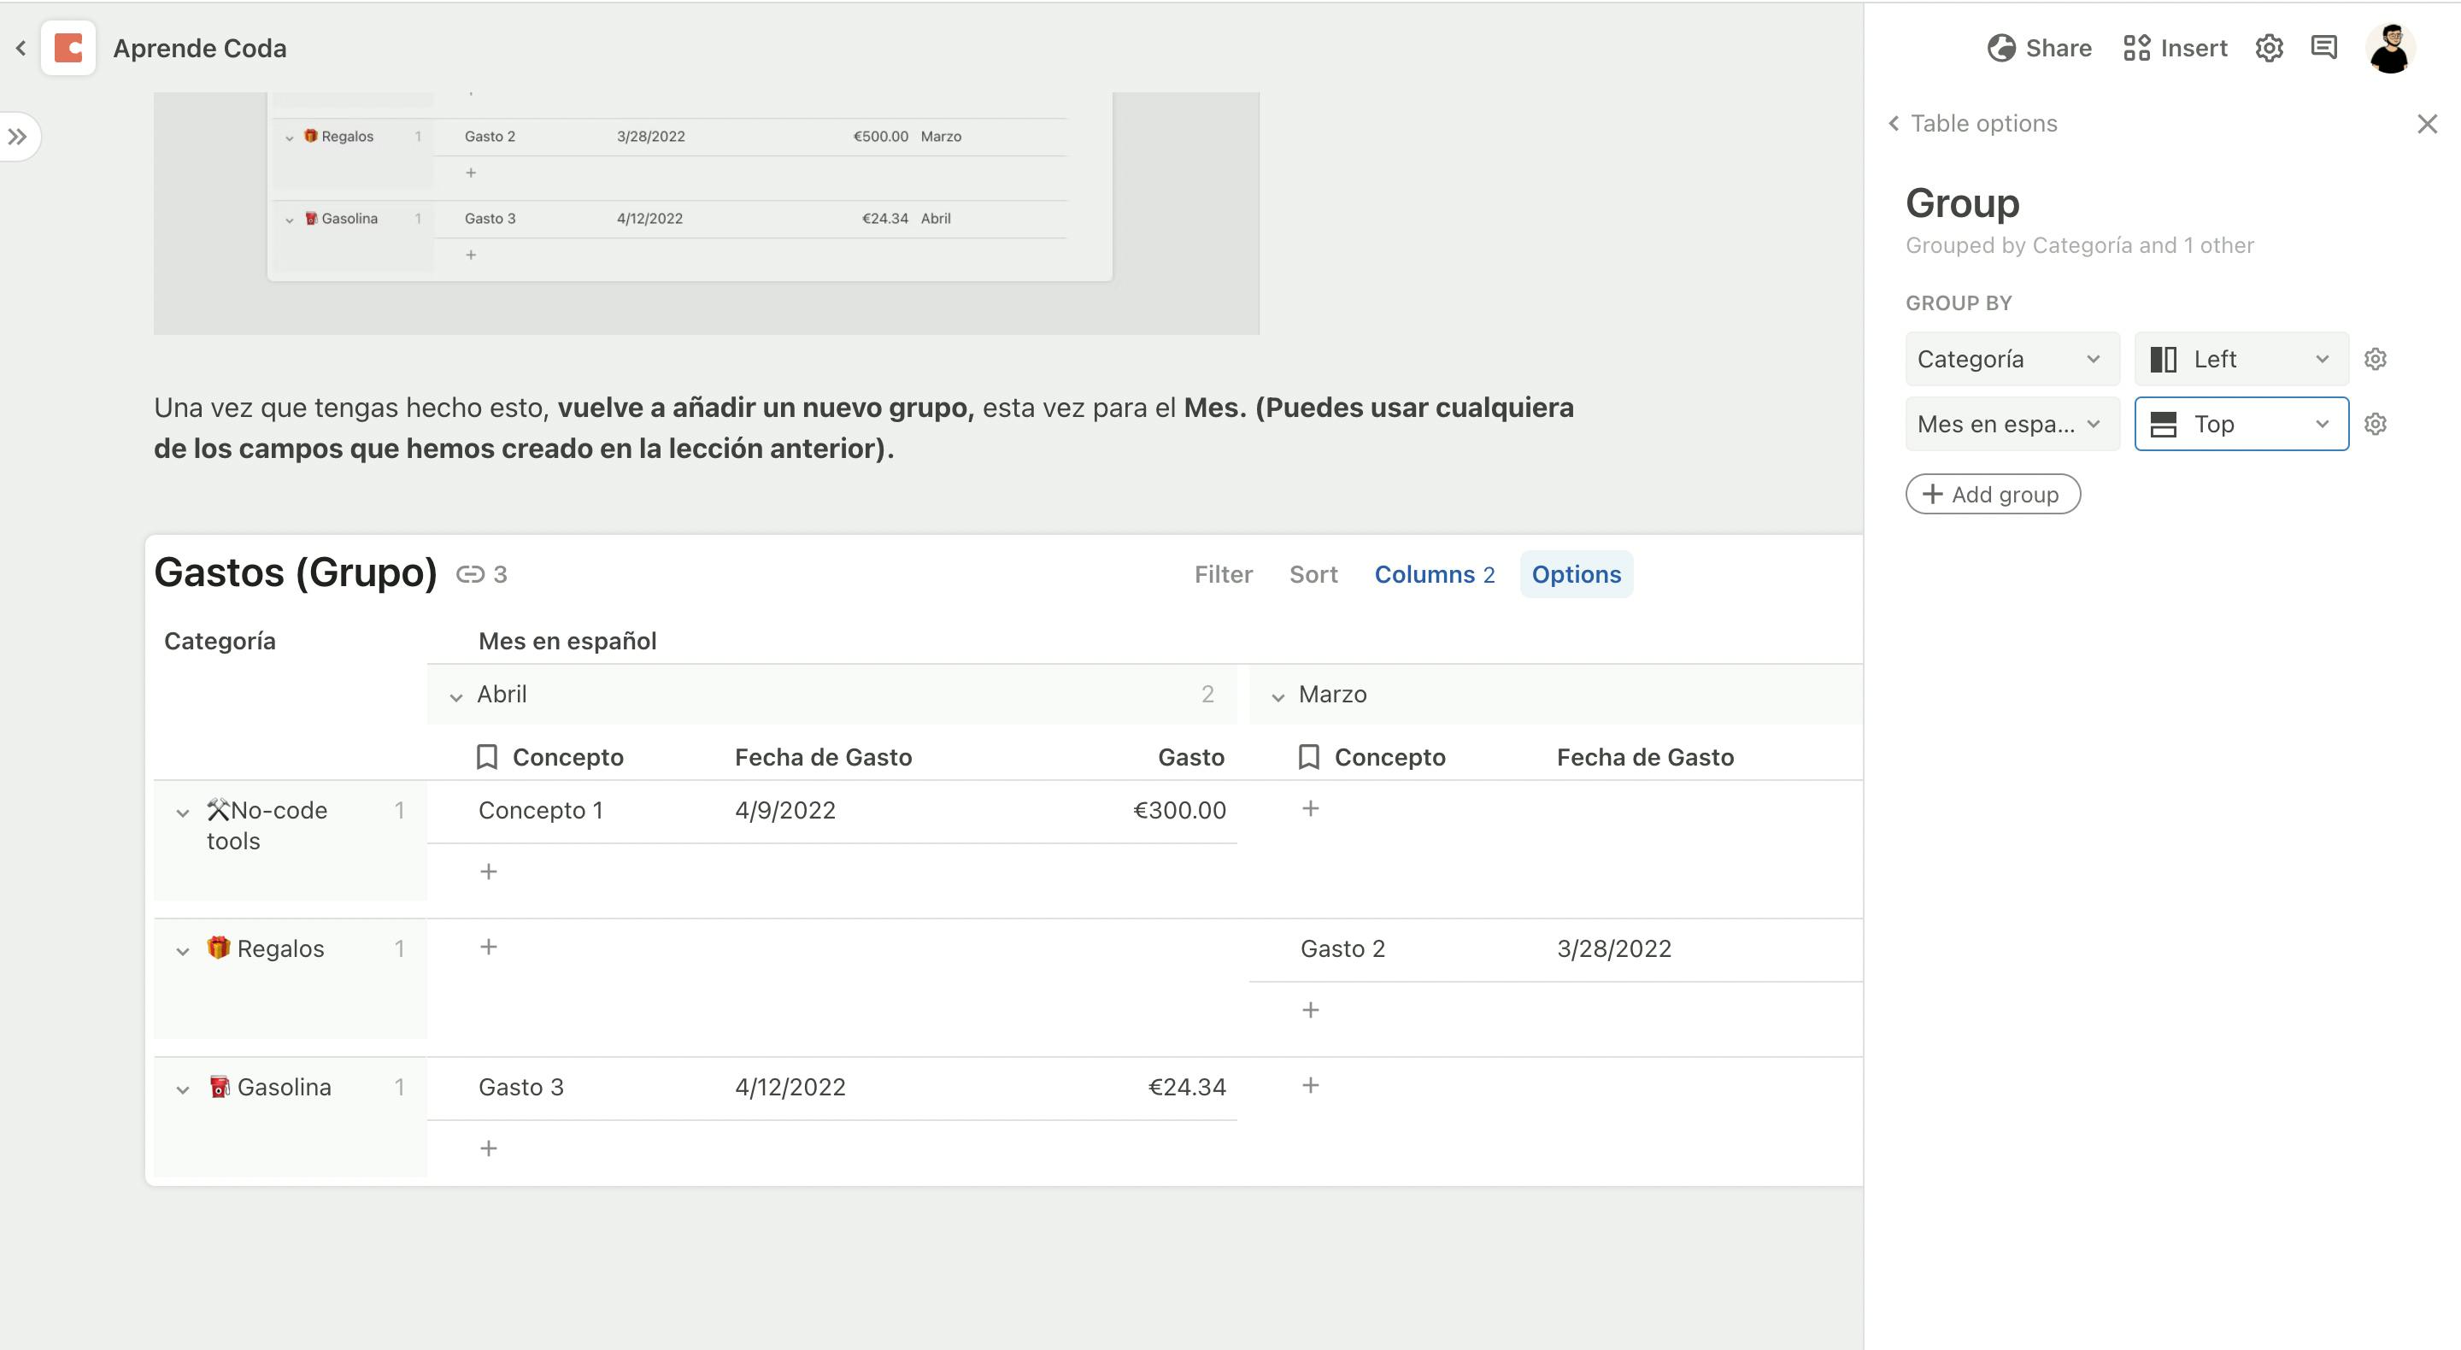Click the Coda doc logo icon
The image size is (2461, 1350).
tap(68, 48)
